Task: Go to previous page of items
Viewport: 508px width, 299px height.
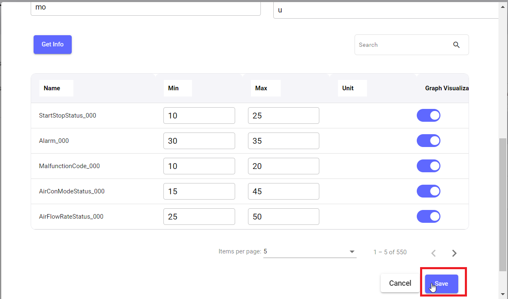Action: pyautogui.click(x=433, y=253)
